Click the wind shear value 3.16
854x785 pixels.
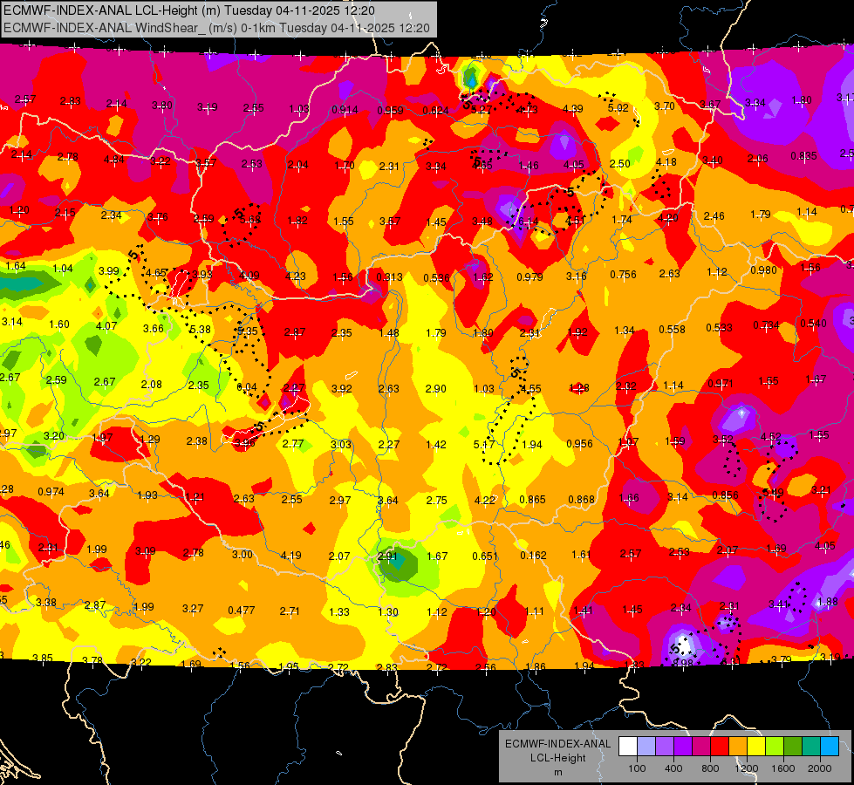[x=577, y=276]
